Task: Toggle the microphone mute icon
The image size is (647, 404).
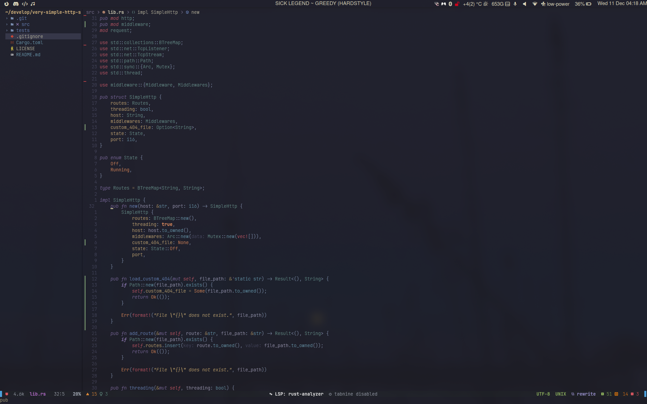Action: point(515,4)
